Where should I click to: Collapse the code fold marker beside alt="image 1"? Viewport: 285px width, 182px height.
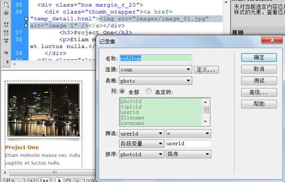(26, 26)
